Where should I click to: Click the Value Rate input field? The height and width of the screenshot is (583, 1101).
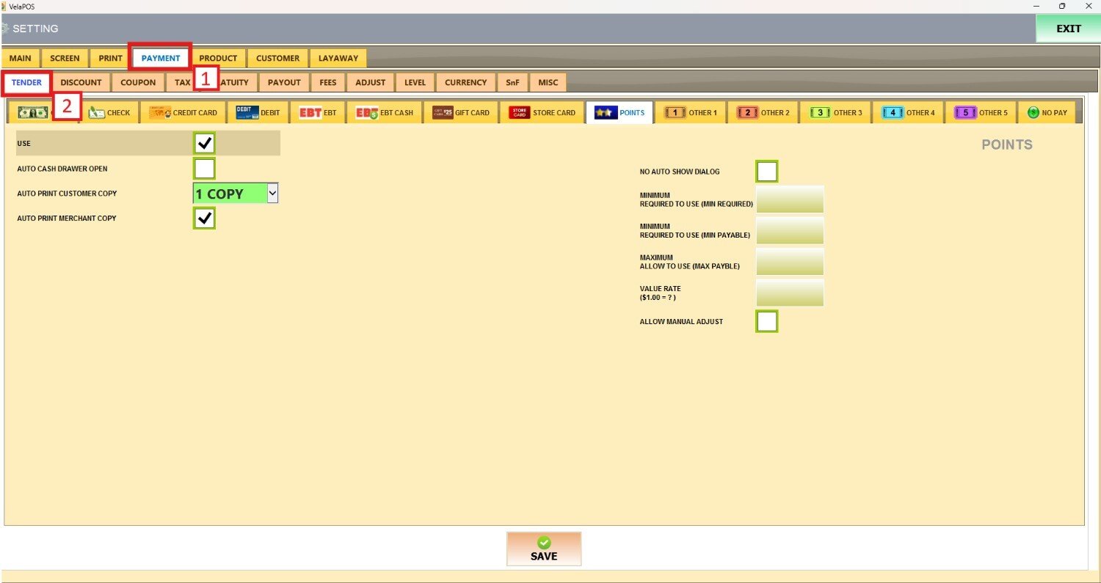point(790,293)
